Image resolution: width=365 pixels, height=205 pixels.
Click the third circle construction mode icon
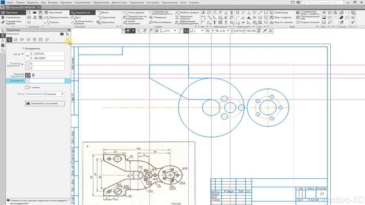pos(22,39)
